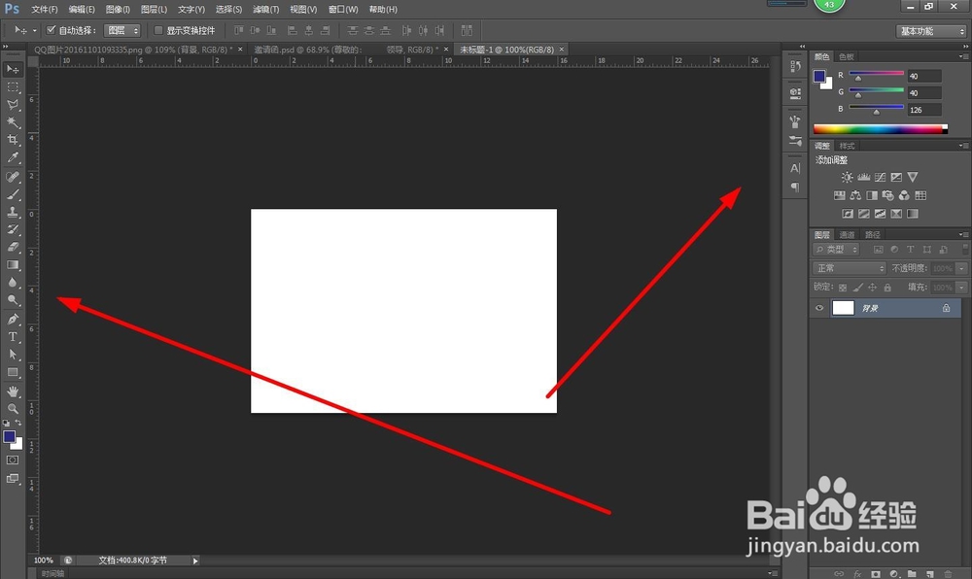Add a Levels adjustment
Image resolution: width=972 pixels, height=579 pixels.
(x=863, y=177)
